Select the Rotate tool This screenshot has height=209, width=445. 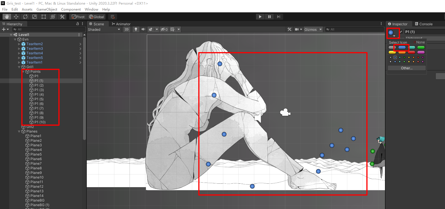point(25,17)
